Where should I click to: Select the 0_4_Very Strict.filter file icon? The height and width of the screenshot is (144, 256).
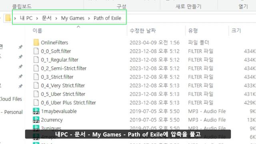click(x=36, y=85)
